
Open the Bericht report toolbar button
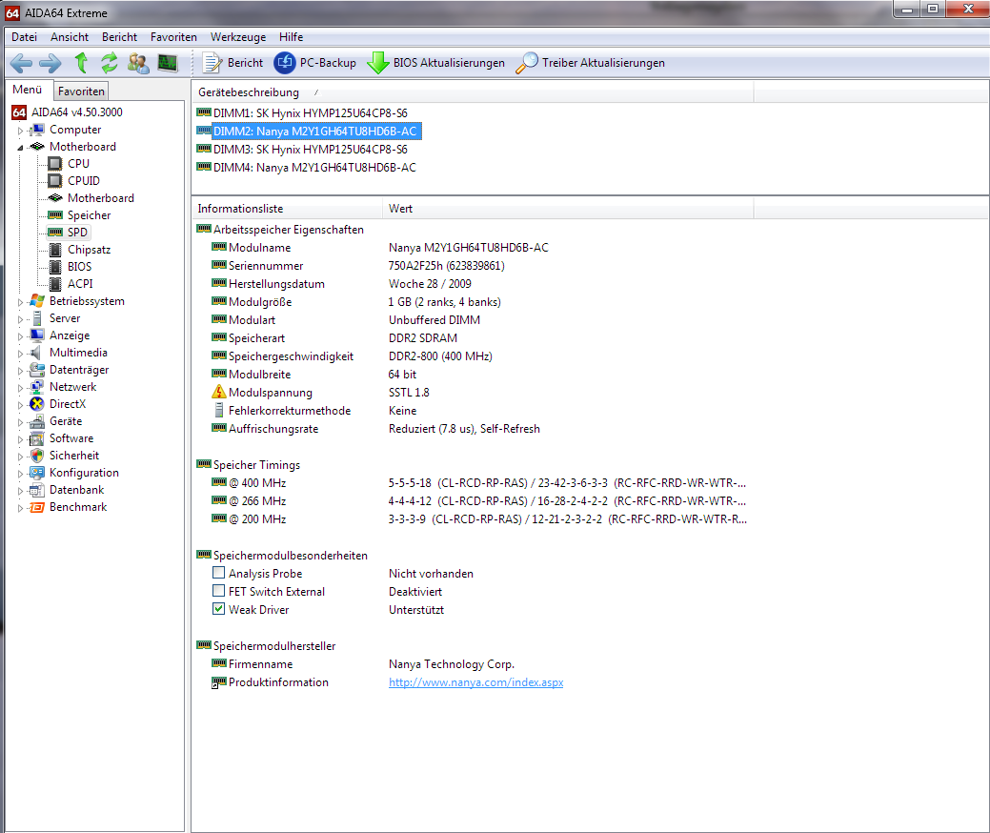232,63
